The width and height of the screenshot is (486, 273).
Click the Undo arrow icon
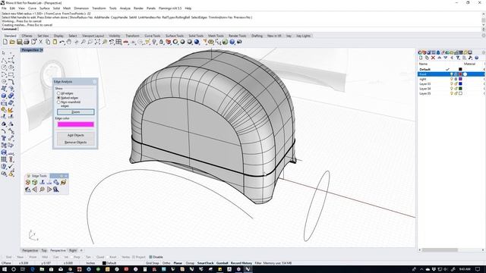[62, 42]
